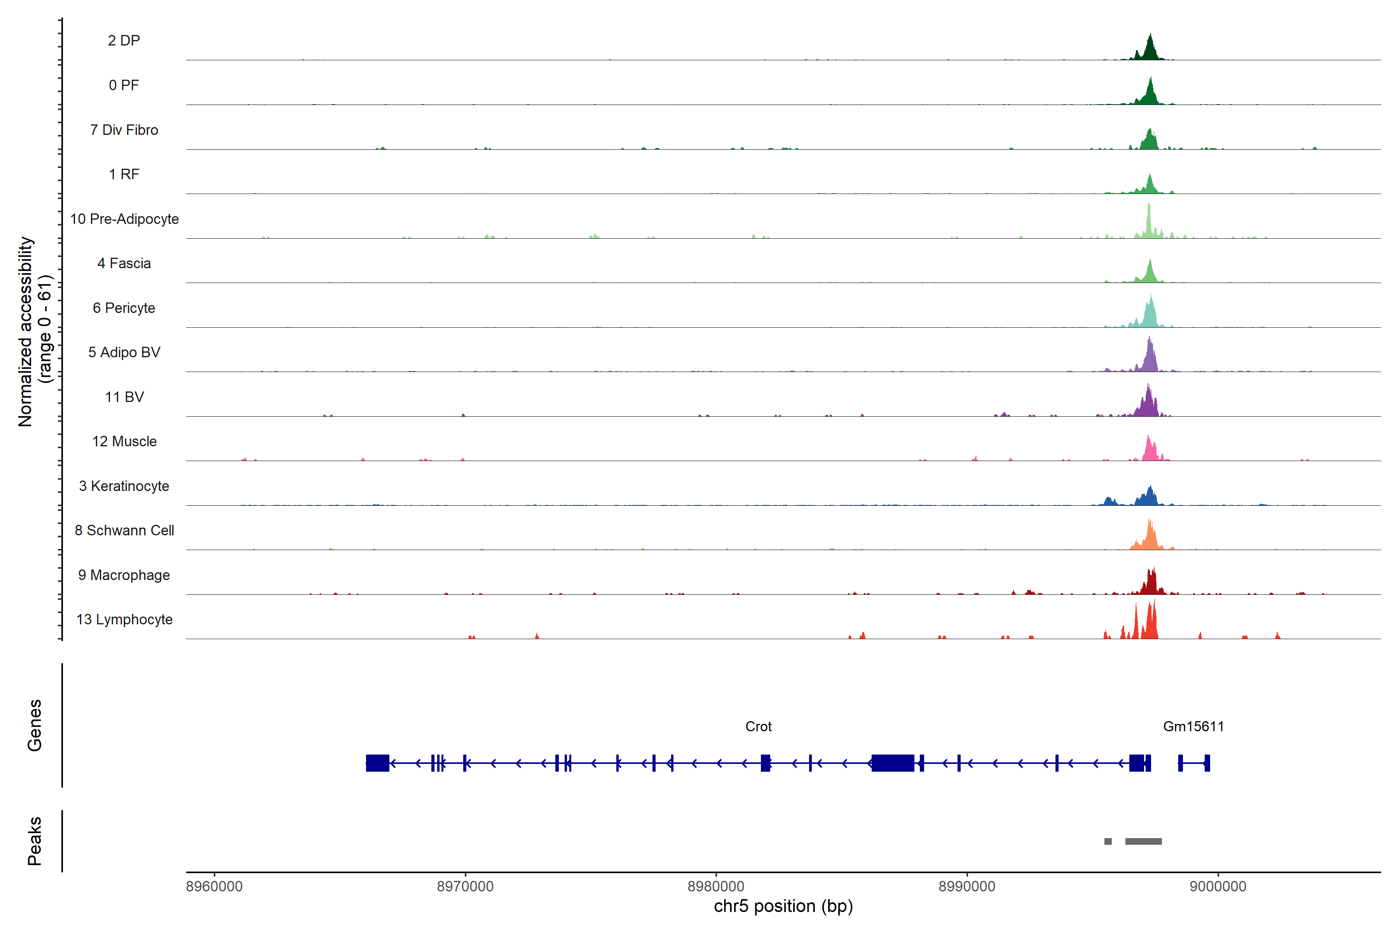Click the largest Crot exon block
This screenshot has width=1399, height=933.
[x=892, y=763]
